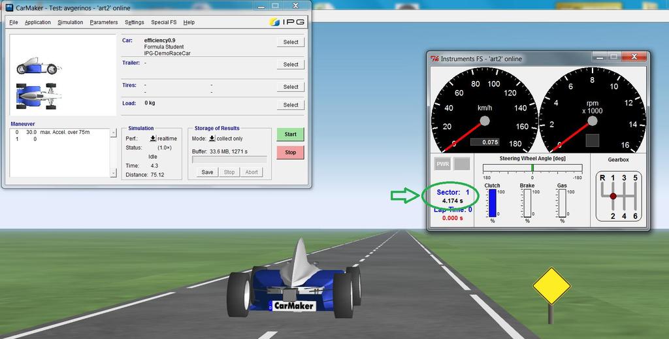Click Select button for Tires
669x339 pixels.
coord(291,87)
